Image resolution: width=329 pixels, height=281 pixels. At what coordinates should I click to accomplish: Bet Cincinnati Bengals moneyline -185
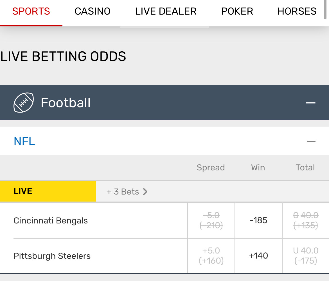(x=258, y=220)
